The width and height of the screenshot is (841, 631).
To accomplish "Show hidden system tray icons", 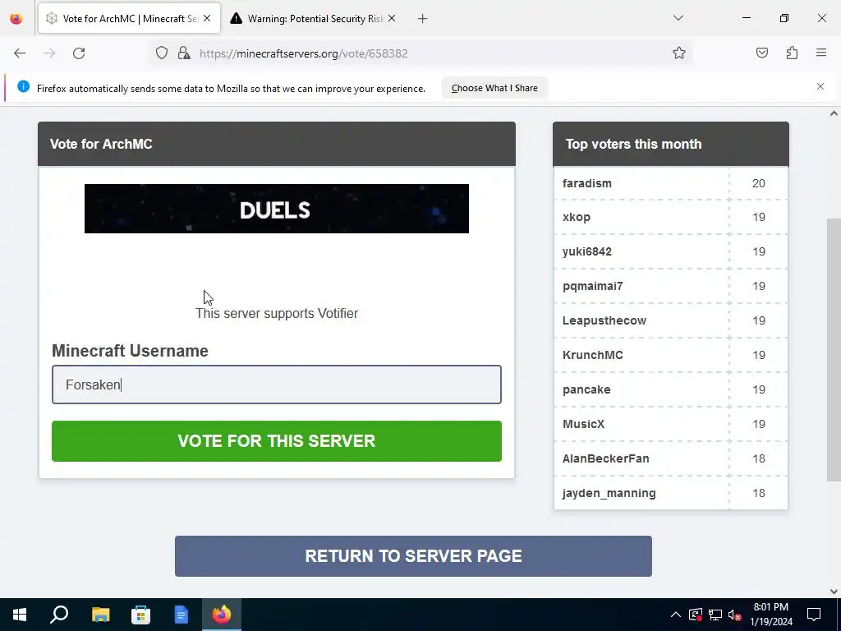I will (676, 615).
